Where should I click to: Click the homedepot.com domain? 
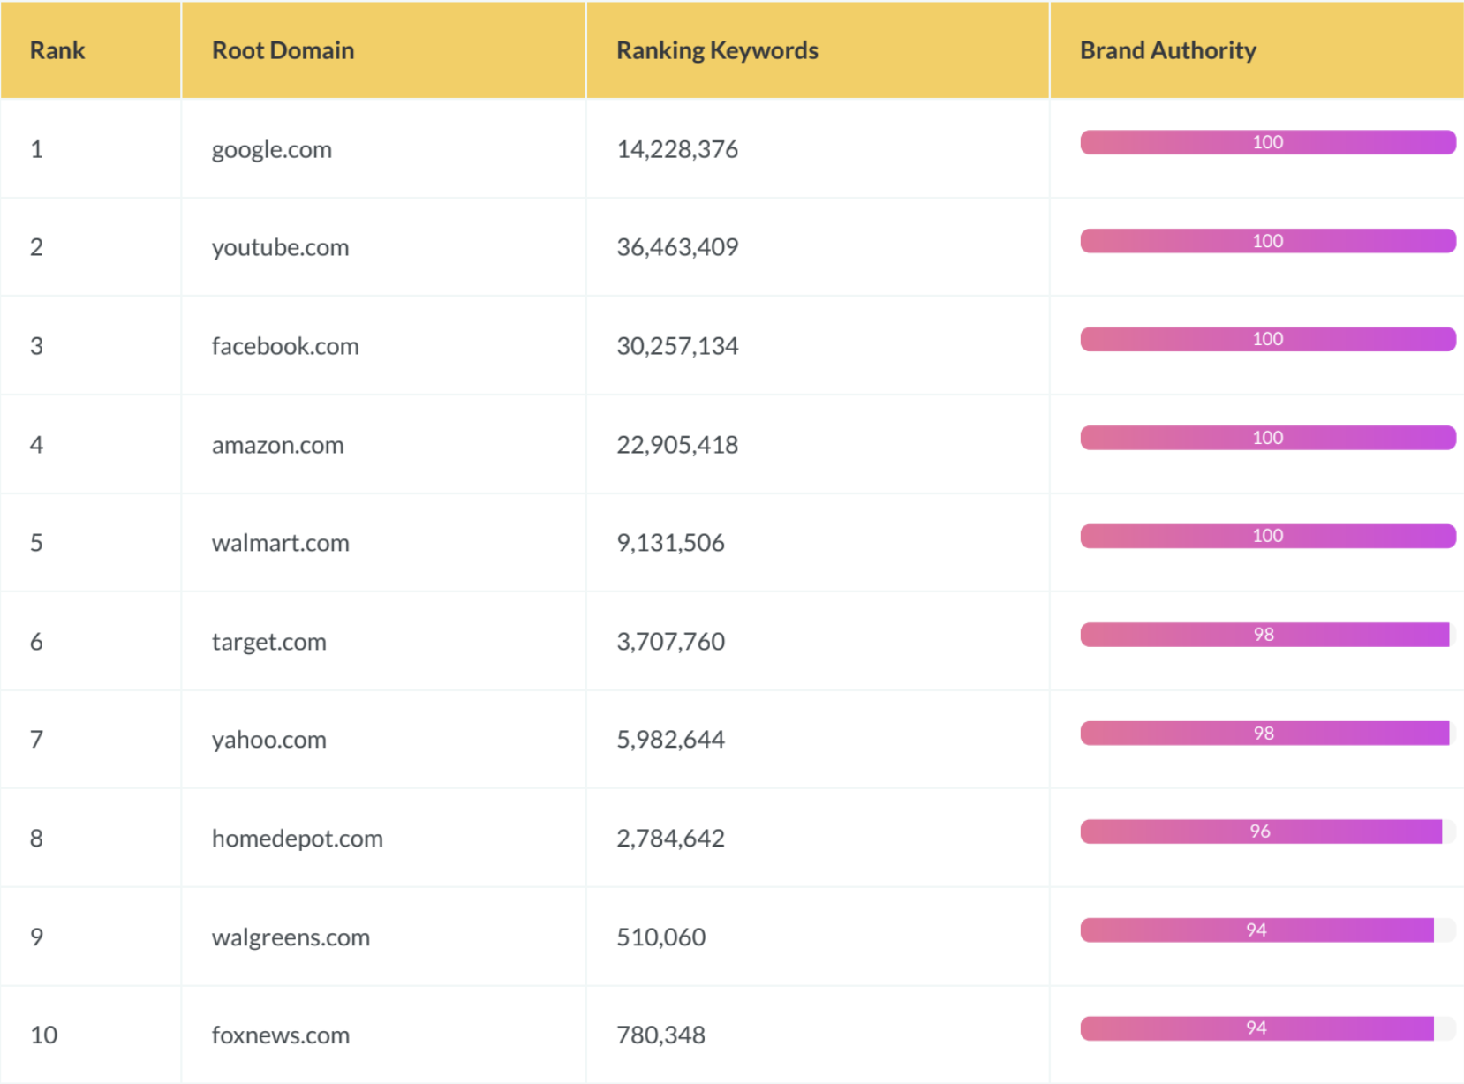coord(298,839)
